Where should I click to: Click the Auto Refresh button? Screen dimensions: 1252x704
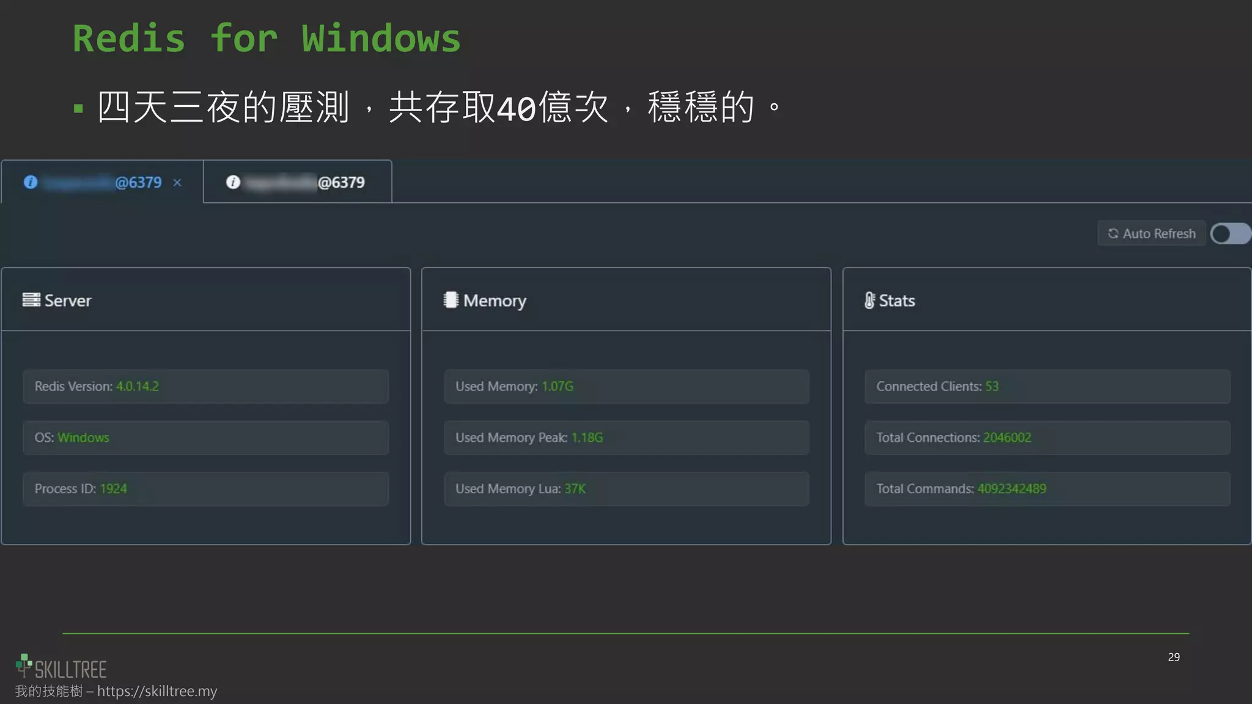pyautogui.click(x=1151, y=233)
